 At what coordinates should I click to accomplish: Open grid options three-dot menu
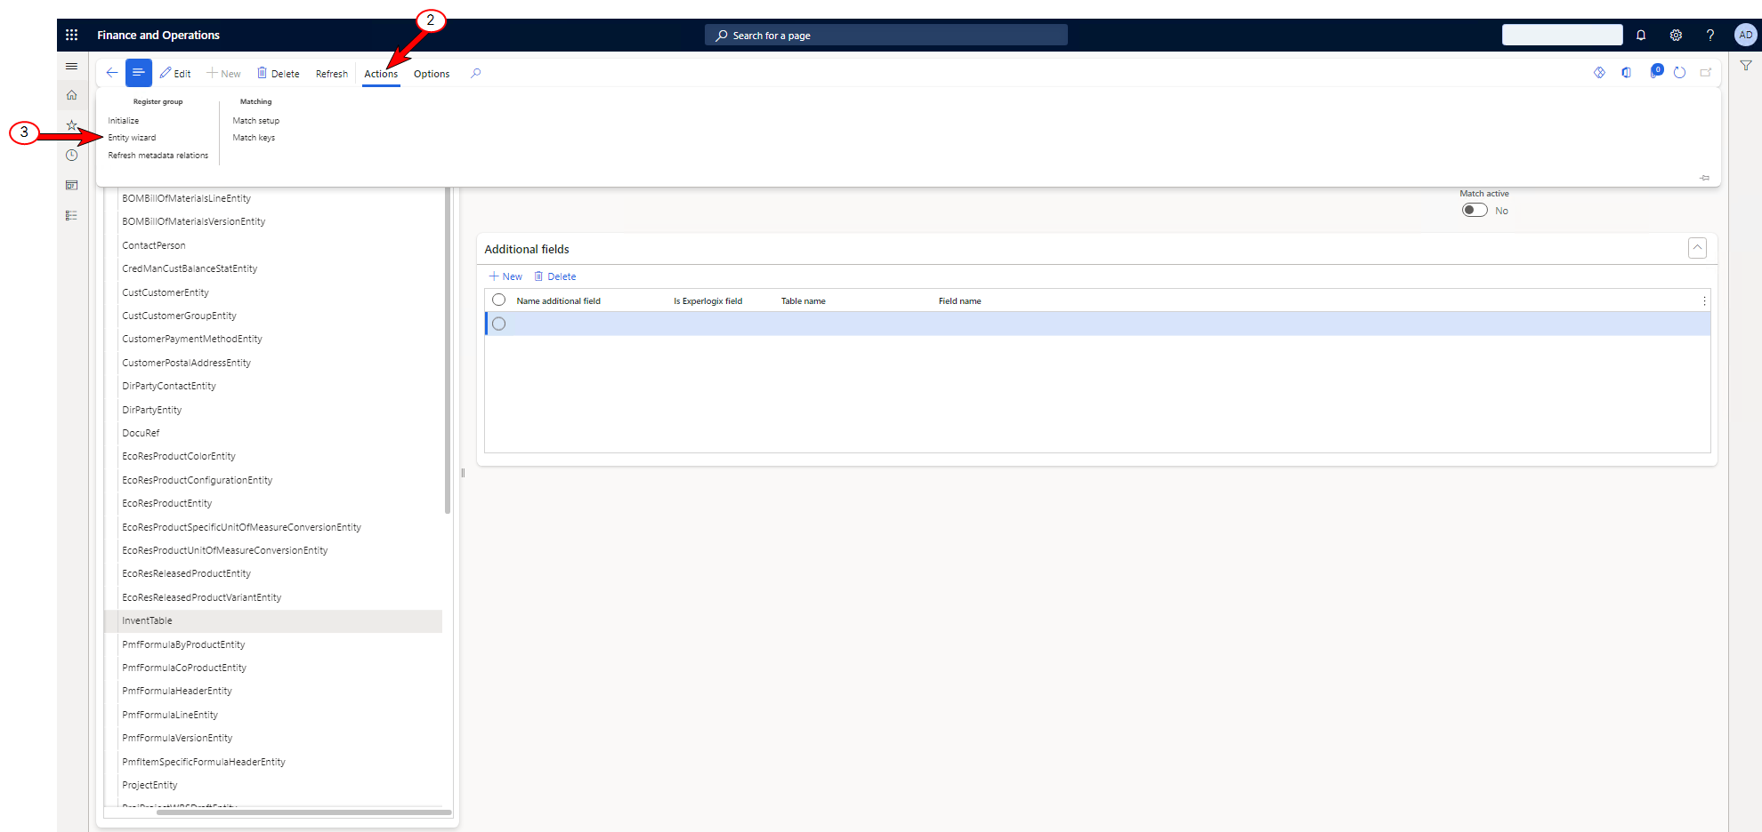(x=1704, y=301)
